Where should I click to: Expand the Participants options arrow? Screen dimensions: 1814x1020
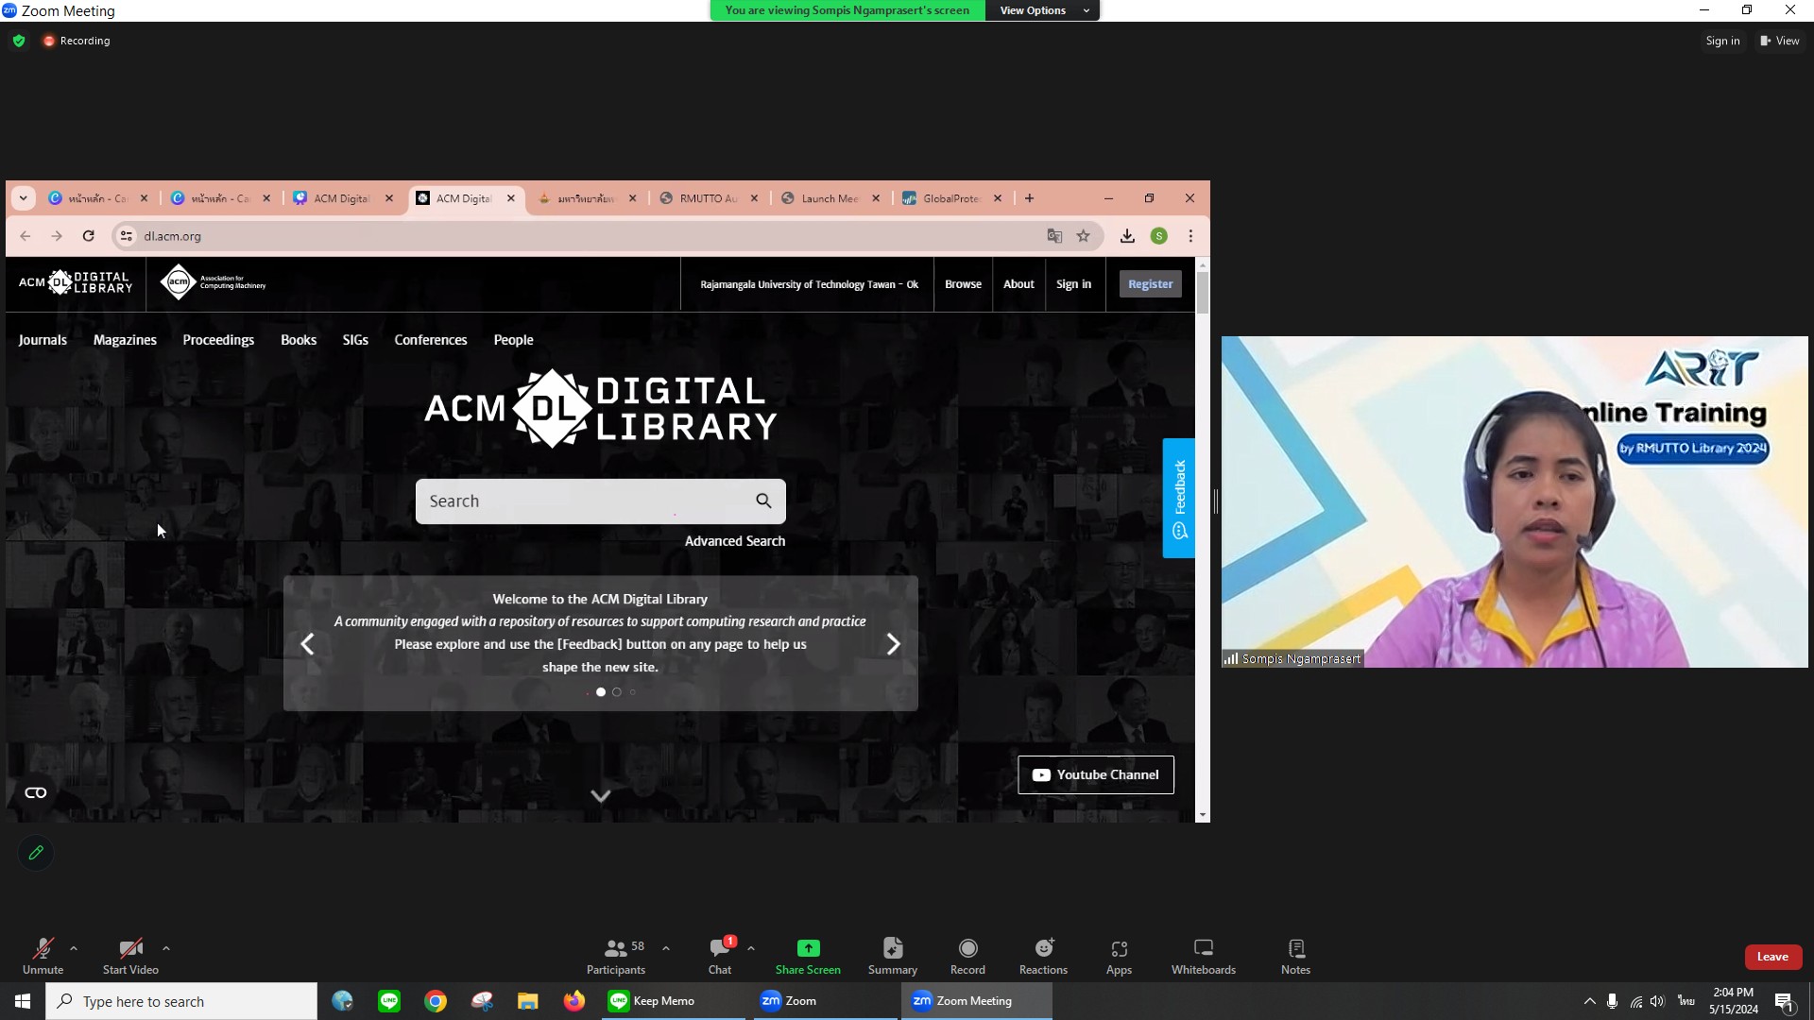click(x=666, y=948)
